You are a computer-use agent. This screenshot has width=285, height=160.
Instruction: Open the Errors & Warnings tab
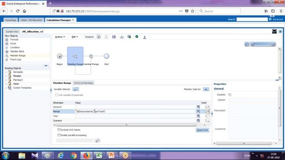(x=84, y=83)
